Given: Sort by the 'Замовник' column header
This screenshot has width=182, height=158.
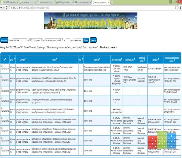Looking at the screenshot, I should click(96, 60).
